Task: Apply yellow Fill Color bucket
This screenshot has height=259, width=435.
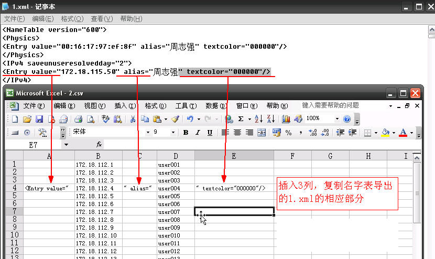Action: (x=385, y=133)
